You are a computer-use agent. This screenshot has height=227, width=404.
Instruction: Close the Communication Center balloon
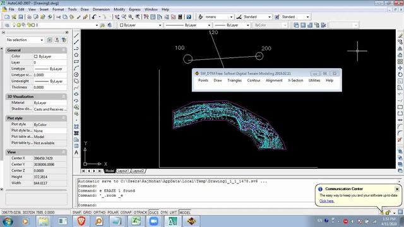coord(397,189)
